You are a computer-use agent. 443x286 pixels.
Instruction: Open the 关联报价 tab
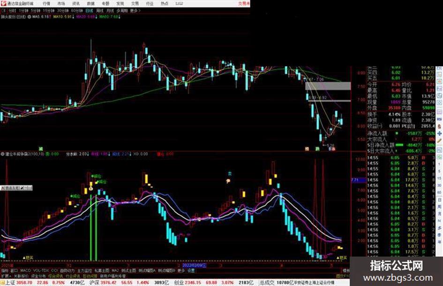click(21, 276)
